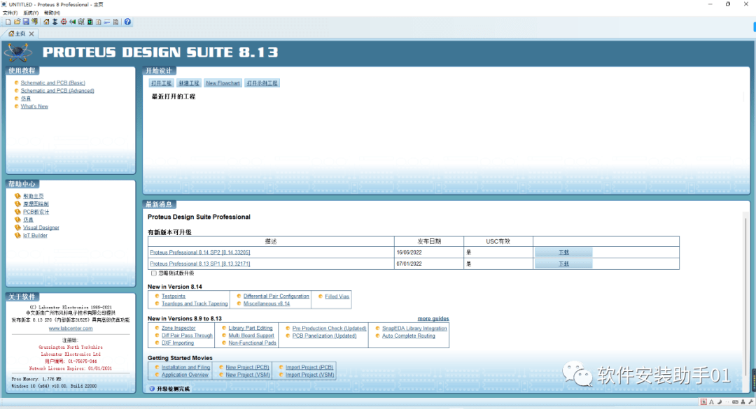Viewport: 756px width, 409px height.
Task: Open the SnapEDA Library Integration link
Action: [x=414, y=329]
